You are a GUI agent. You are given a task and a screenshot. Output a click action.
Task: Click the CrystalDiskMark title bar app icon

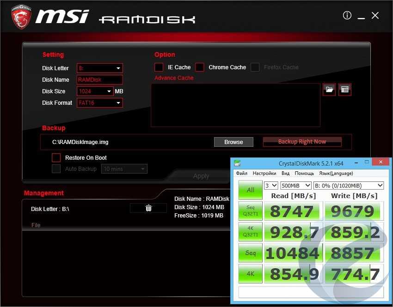(237, 163)
